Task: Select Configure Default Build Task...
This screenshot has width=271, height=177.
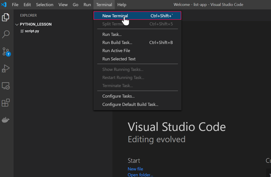Action: [137, 104]
